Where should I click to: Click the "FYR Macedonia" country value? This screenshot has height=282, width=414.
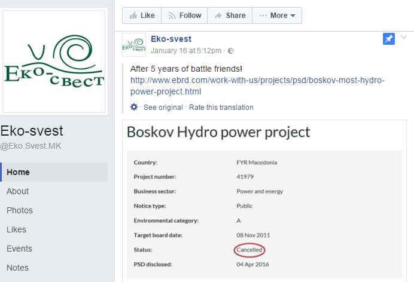click(x=257, y=163)
